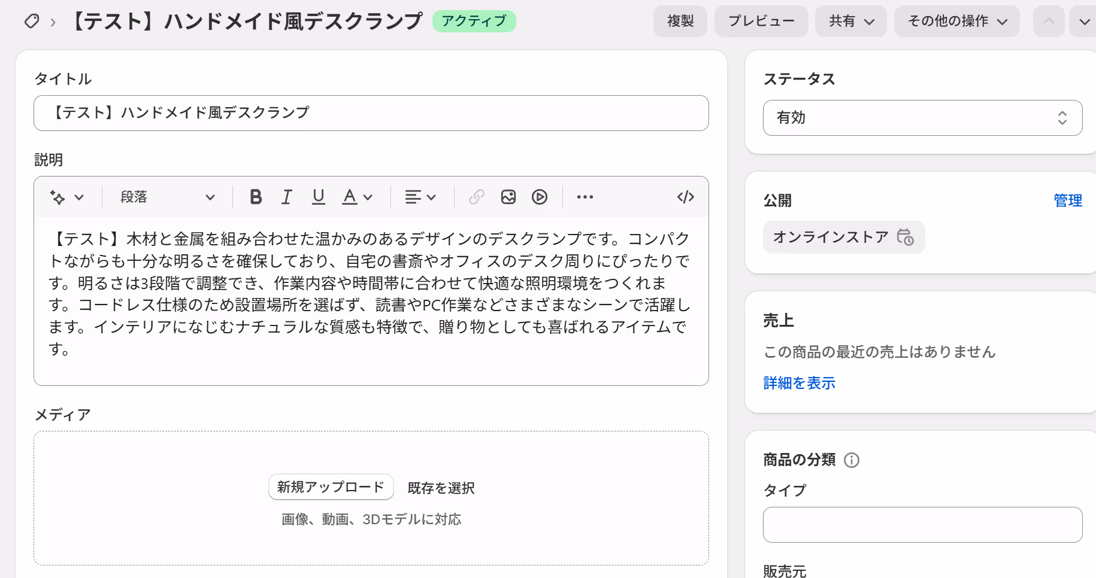Open the AI magic sparkle tool
Image resolution: width=1096 pixels, height=578 pixels.
point(57,197)
